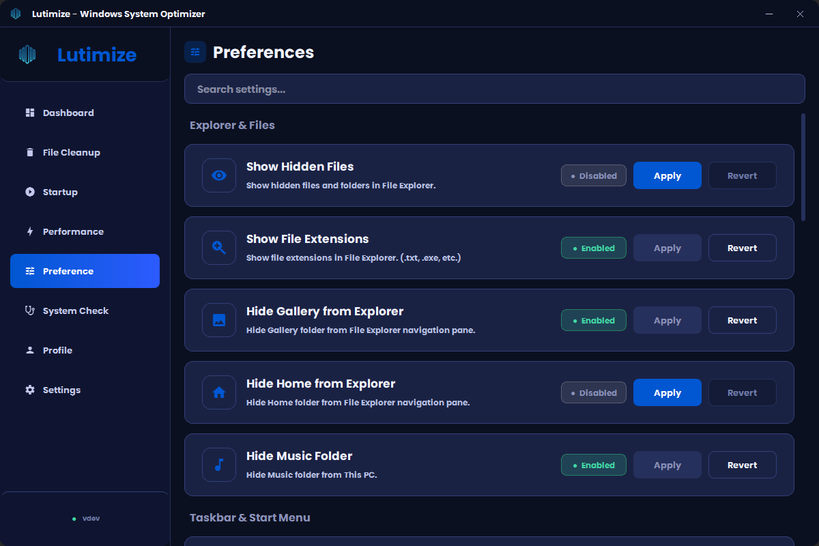
Task: Click the music note icon for Hide Music Folder
Action: pyautogui.click(x=219, y=465)
